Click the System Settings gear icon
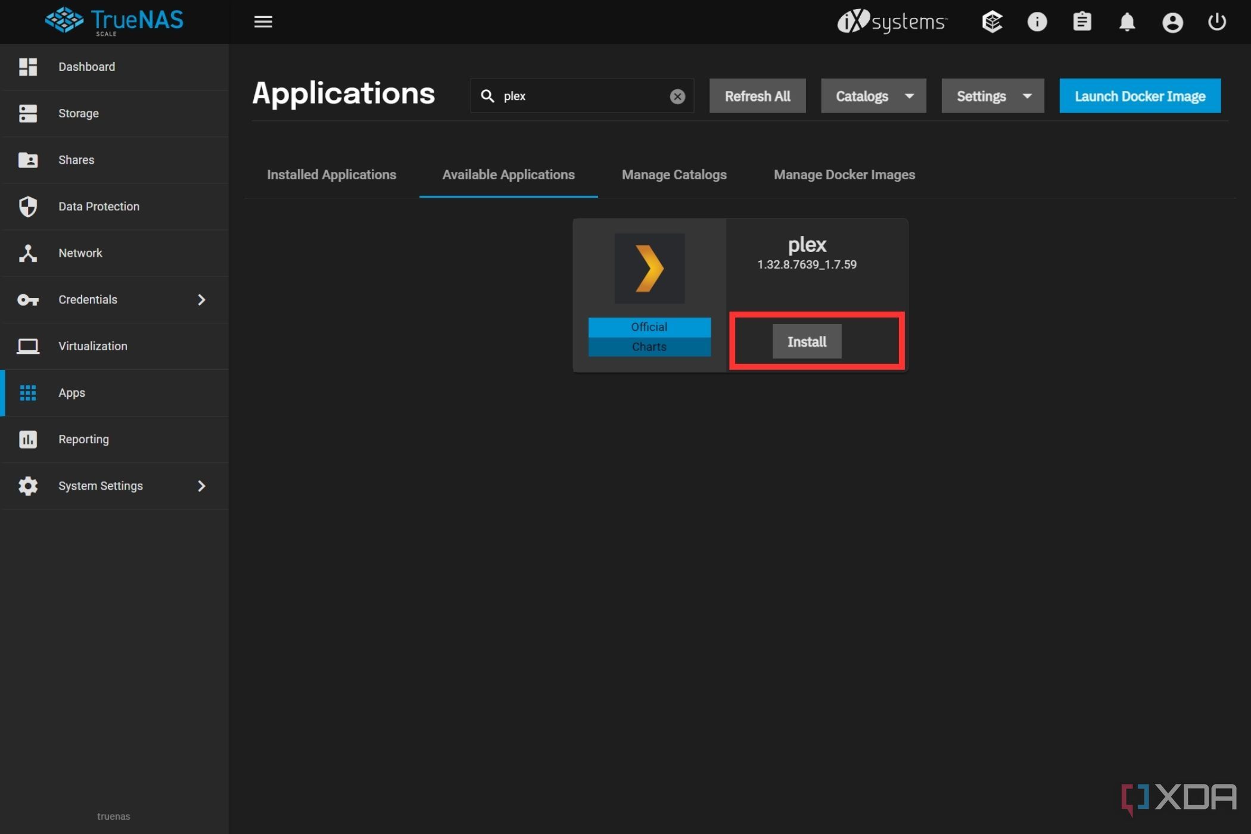Screen dimensions: 1251x834 [x=27, y=486]
